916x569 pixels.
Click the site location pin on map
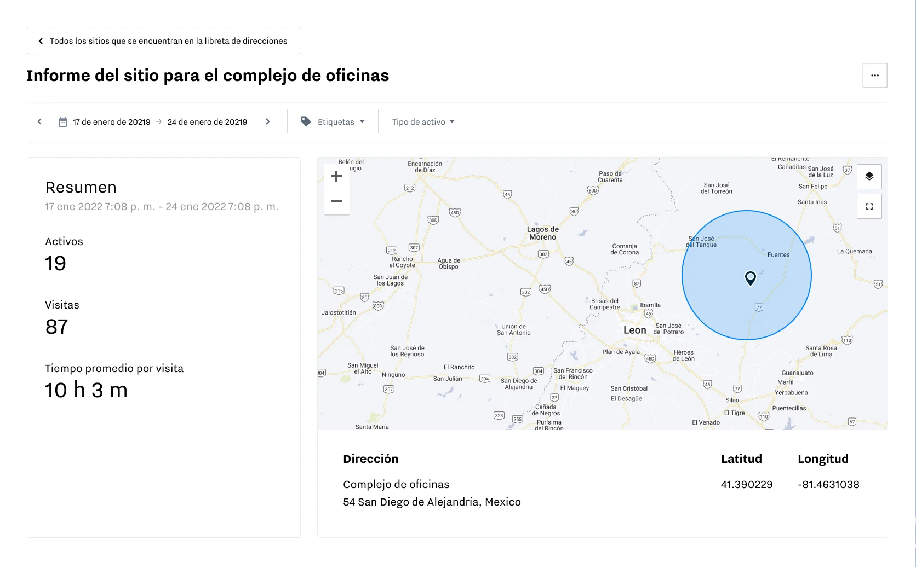tap(751, 278)
